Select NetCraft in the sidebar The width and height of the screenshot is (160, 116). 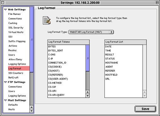point(13,78)
